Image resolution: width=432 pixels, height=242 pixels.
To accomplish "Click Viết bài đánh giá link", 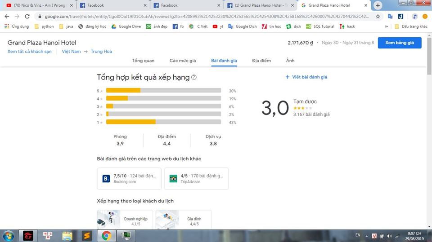I will [306, 77].
